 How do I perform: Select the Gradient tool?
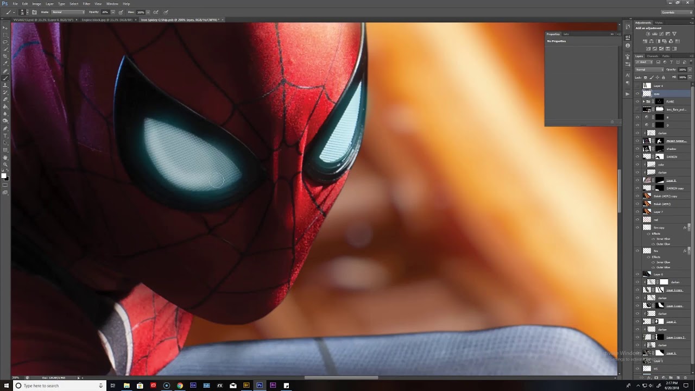pos(5,106)
